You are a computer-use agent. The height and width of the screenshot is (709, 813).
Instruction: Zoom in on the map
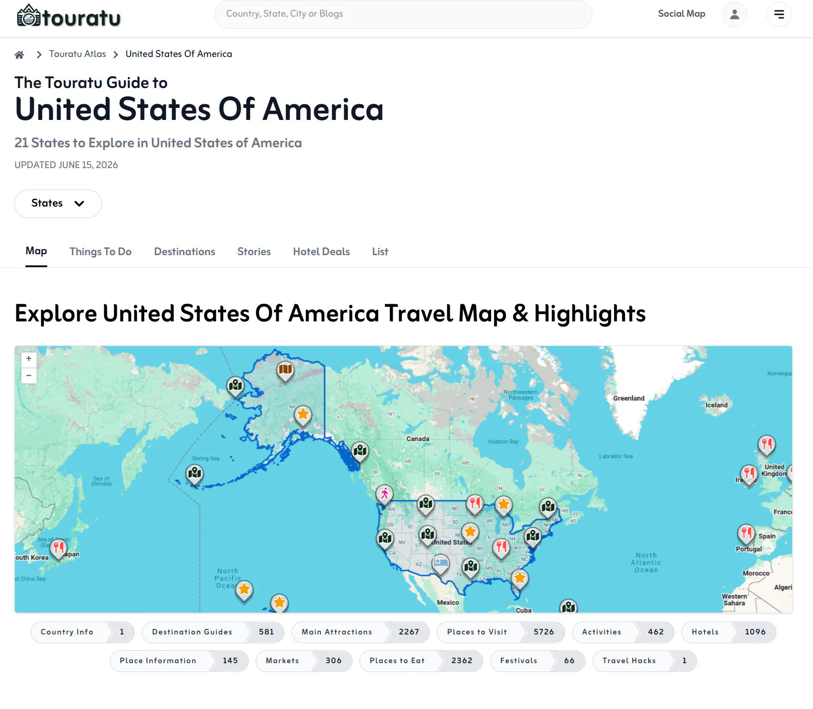click(29, 359)
